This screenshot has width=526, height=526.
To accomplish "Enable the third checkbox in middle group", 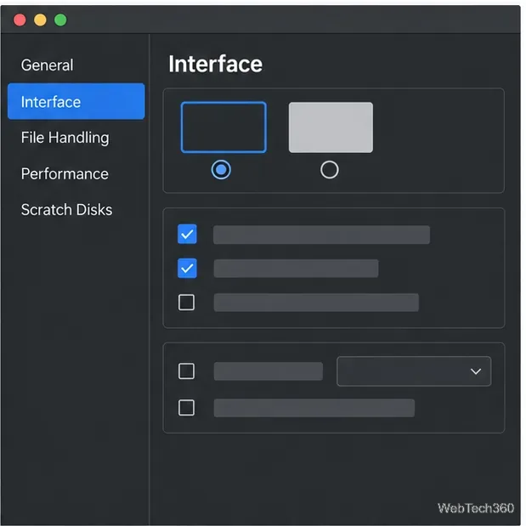I will pos(186,303).
